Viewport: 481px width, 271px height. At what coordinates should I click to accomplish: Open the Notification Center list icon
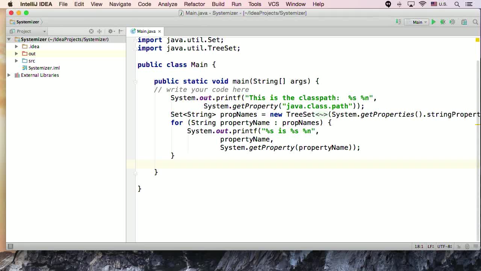pyautogui.click(x=469, y=4)
